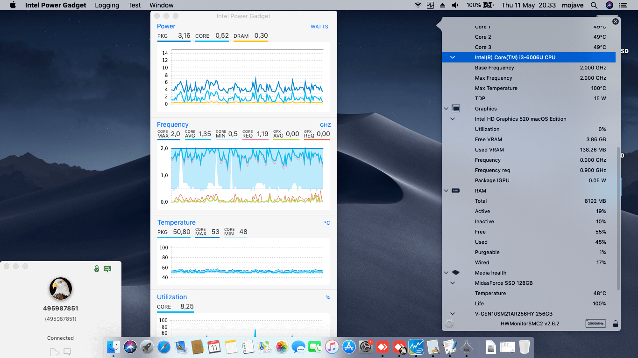Open the date and time Thu 11 May 20.33

[528, 5]
